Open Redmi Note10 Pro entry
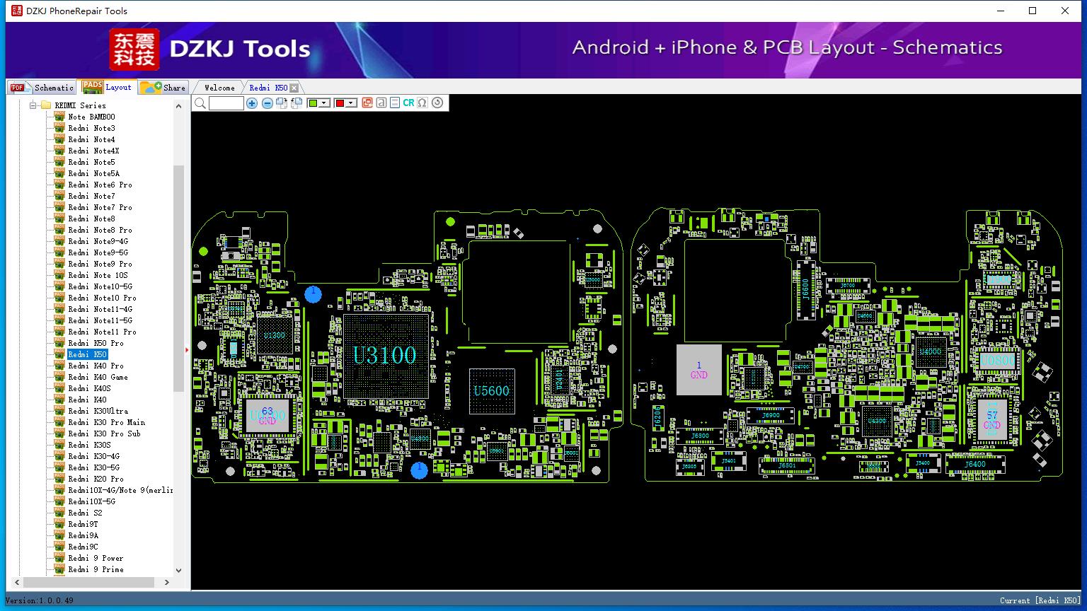Viewport: 1087px width, 611px height. [x=102, y=298]
